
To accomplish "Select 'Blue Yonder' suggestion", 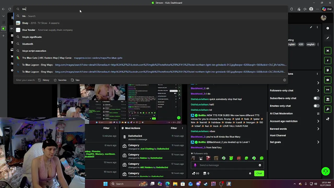I will [x=151, y=30].
